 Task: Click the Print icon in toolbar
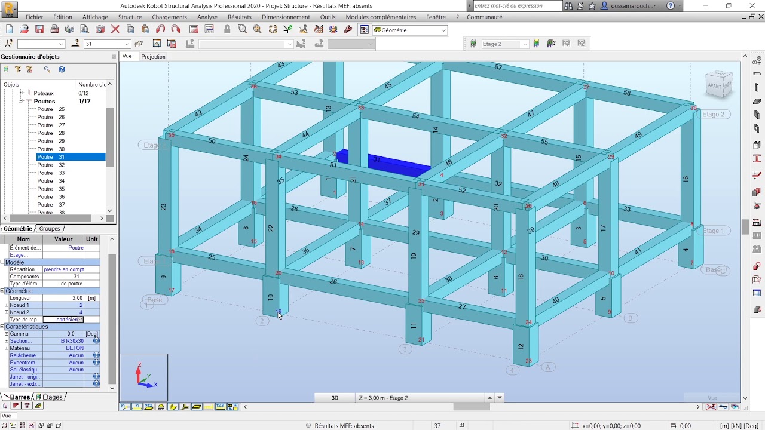(54, 29)
